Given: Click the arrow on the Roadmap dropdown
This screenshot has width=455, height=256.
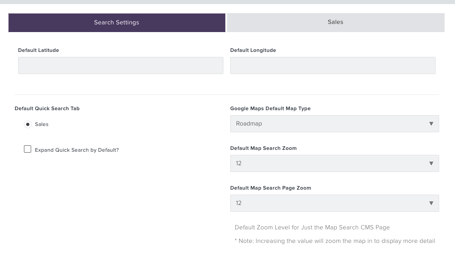Looking at the screenshot, I should click(x=431, y=124).
